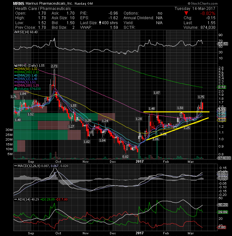Click the 1.04 price label
Screen dimensions: 232x236
tap(102, 141)
